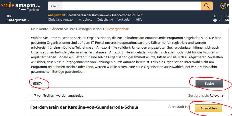This screenshot has width=232, height=116.
Task: Focus the charity search field containing 63674
Action: pyautogui.click(x=110, y=83)
